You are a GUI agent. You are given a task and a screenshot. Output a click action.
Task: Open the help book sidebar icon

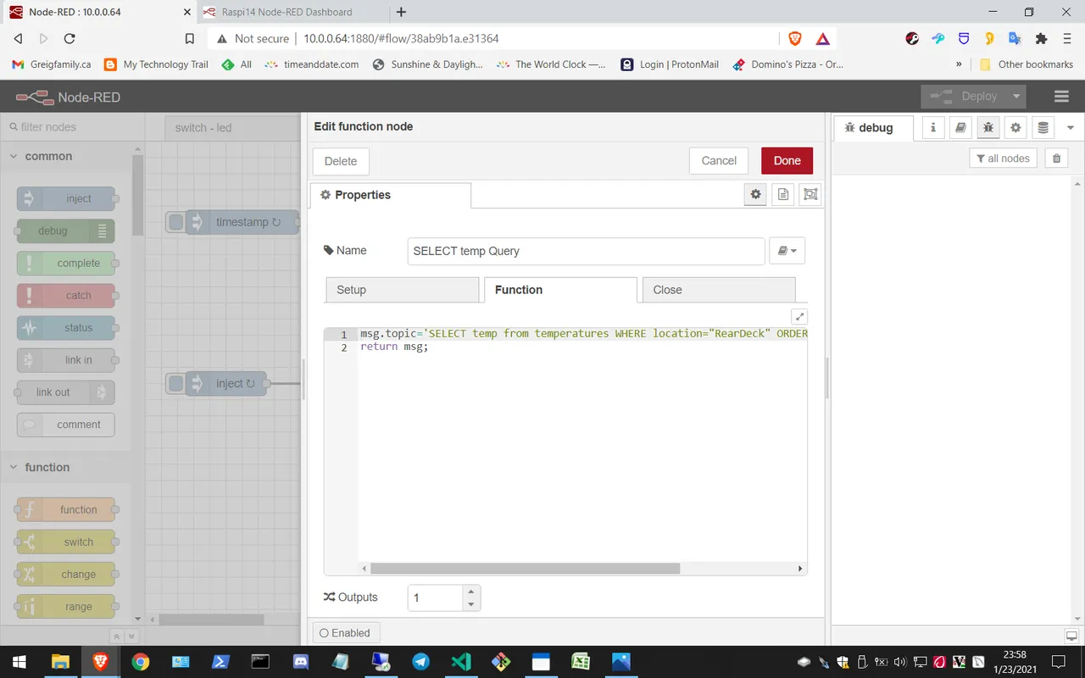point(960,127)
